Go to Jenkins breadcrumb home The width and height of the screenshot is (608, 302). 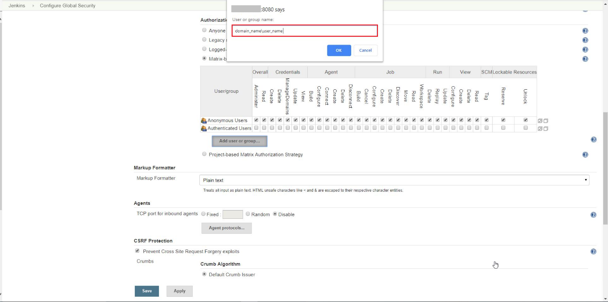tap(16, 6)
